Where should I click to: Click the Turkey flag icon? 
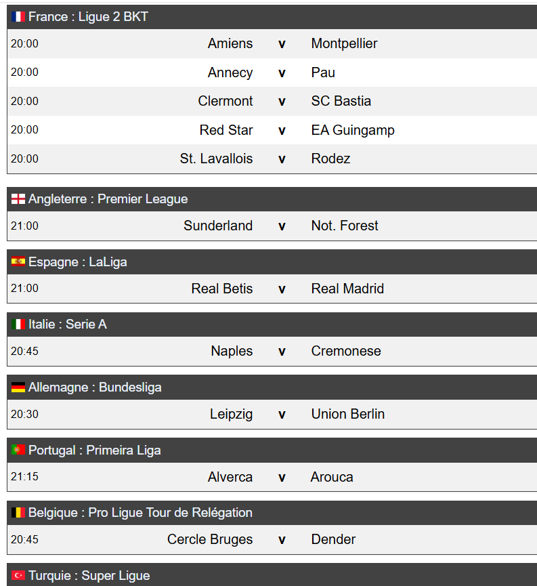(18, 575)
